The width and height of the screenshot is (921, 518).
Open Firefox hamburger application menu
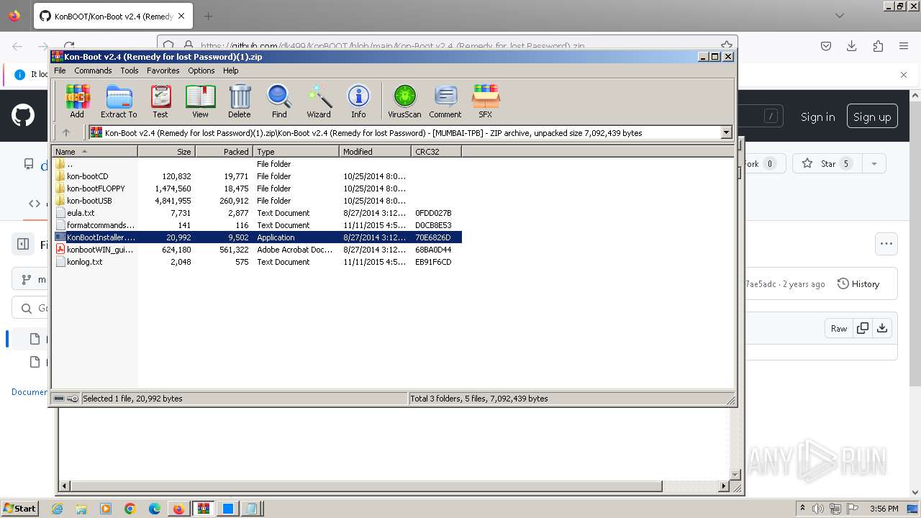click(904, 46)
